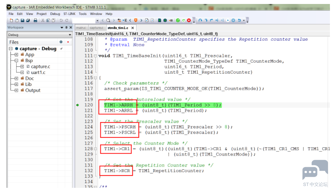Open the Reset icon's dropdown arrow
The height and width of the screenshot is (190, 331).
point(244,20)
